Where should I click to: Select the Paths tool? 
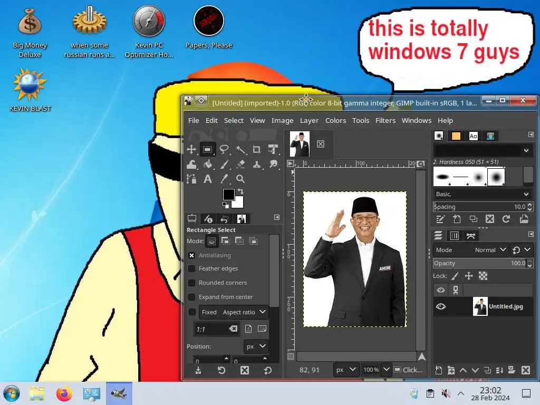pos(191,179)
